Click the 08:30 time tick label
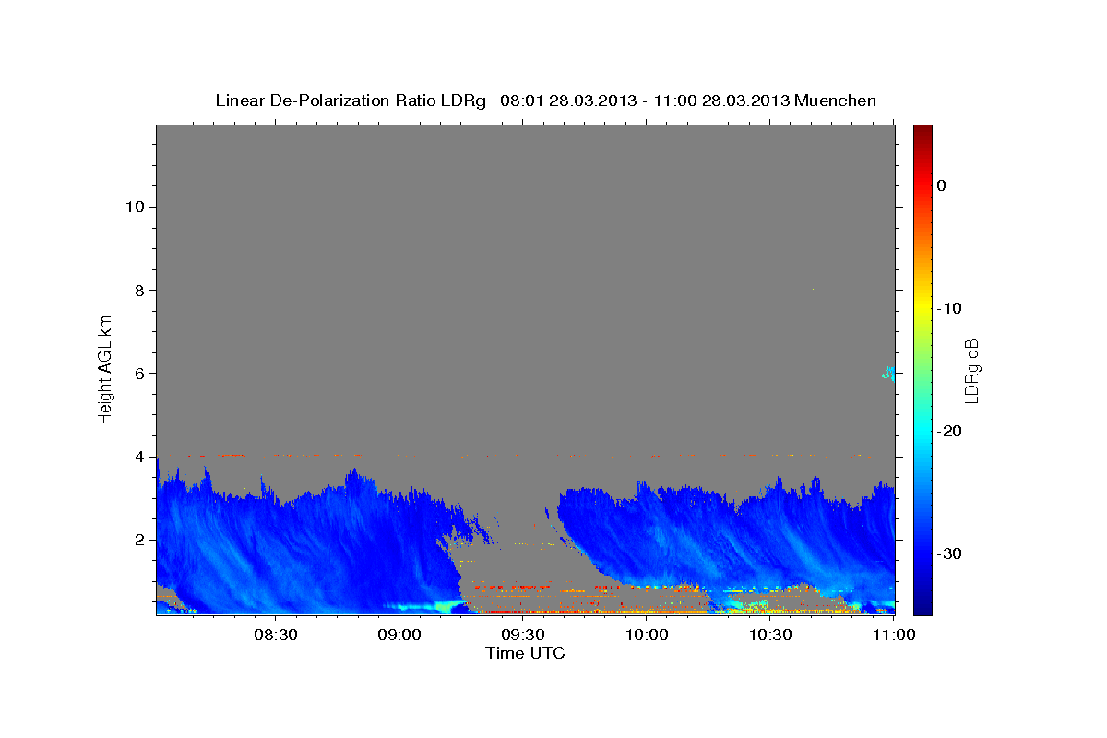Screen dimensions: 1107x738 click(x=277, y=636)
